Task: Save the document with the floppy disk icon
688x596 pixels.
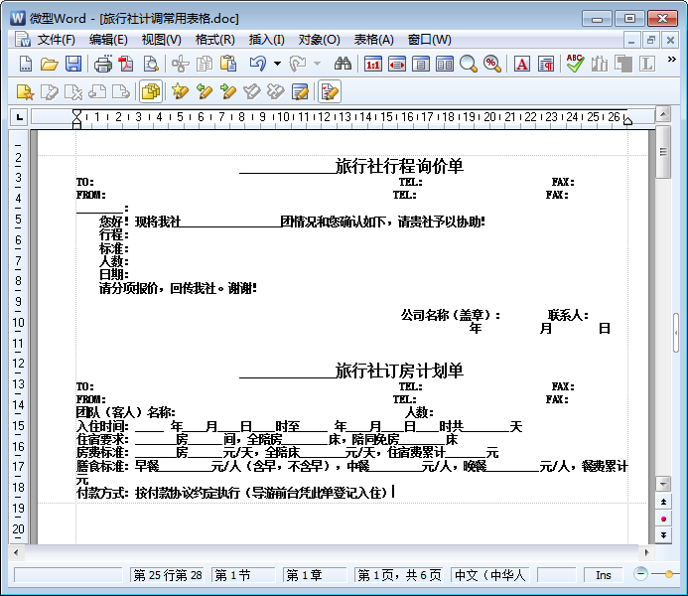Action: 73,65
